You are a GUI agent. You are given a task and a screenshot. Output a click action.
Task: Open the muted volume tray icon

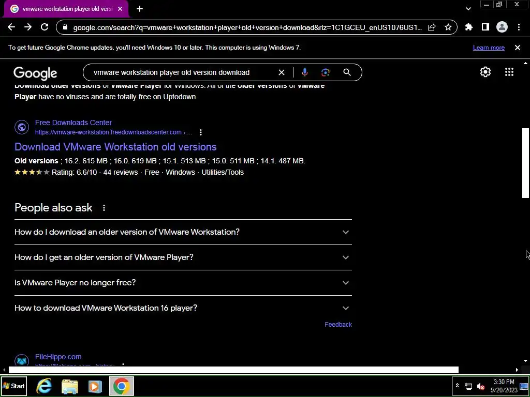480,387
